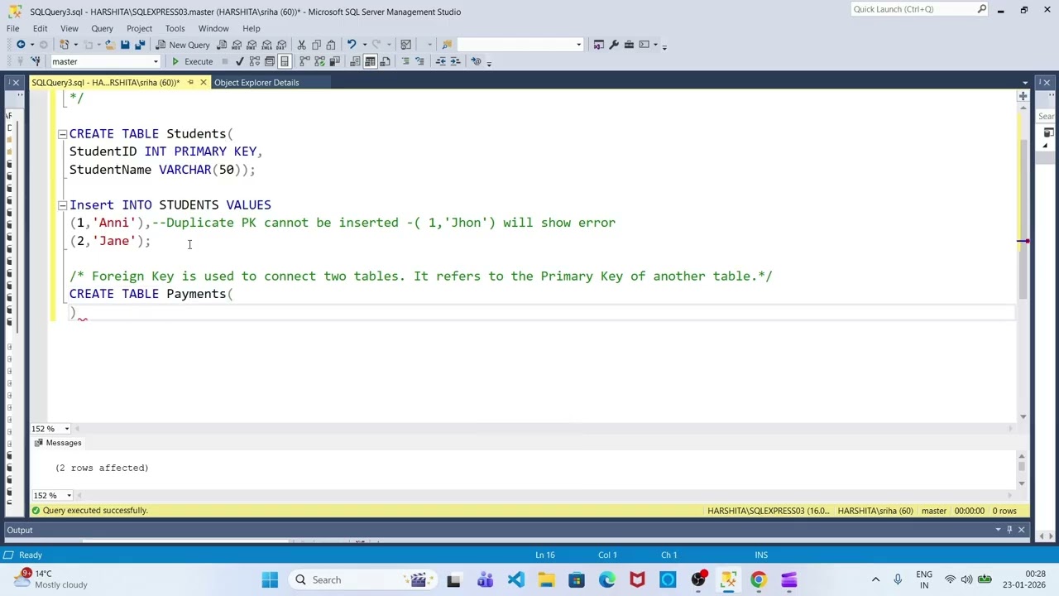Toggle Include Actual Execution Plan

304,61
